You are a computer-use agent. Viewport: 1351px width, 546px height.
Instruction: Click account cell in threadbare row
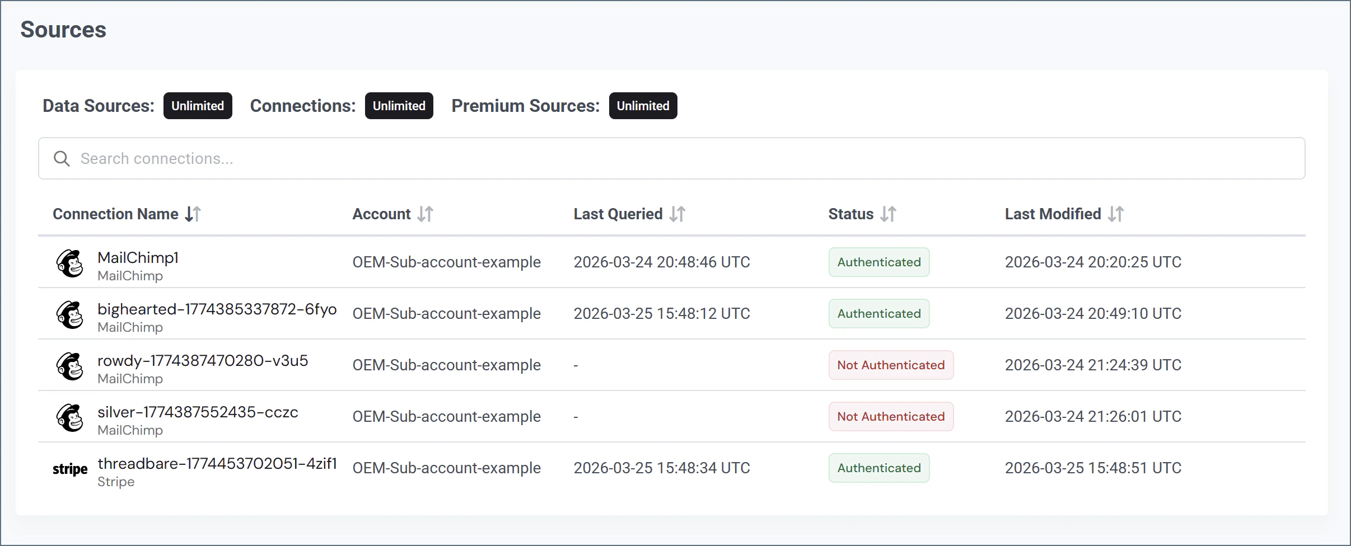coord(447,468)
